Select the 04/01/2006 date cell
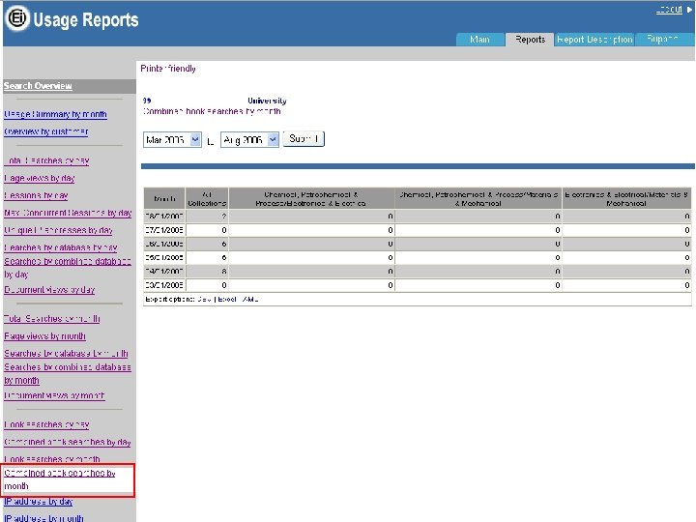 coord(164,272)
